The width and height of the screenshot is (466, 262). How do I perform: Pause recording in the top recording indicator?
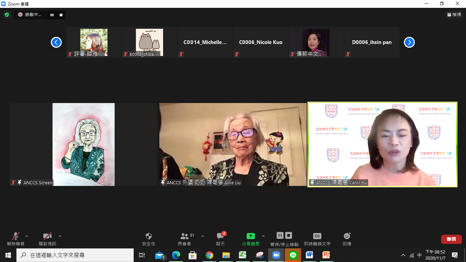[52, 15]
